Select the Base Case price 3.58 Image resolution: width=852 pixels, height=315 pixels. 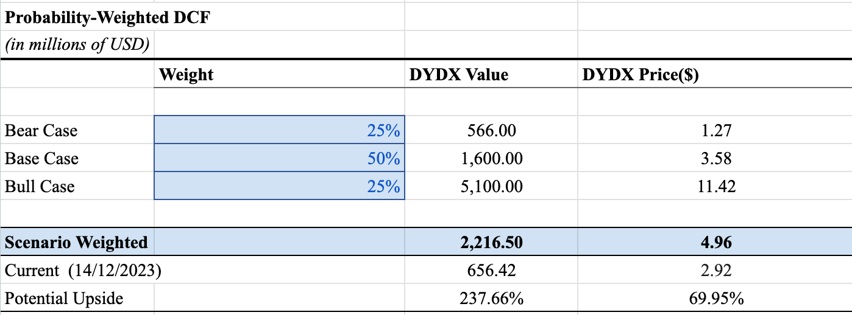[x=715, y=158]
